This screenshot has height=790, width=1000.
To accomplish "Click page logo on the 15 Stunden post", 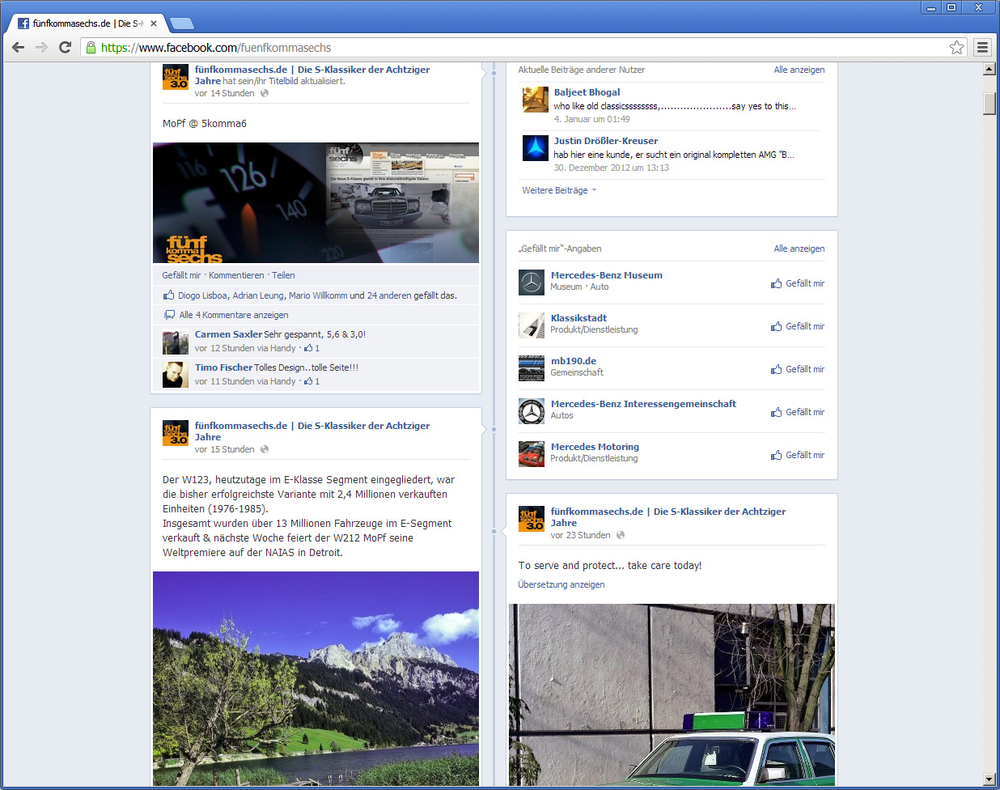I will click(x=176, y=433).
